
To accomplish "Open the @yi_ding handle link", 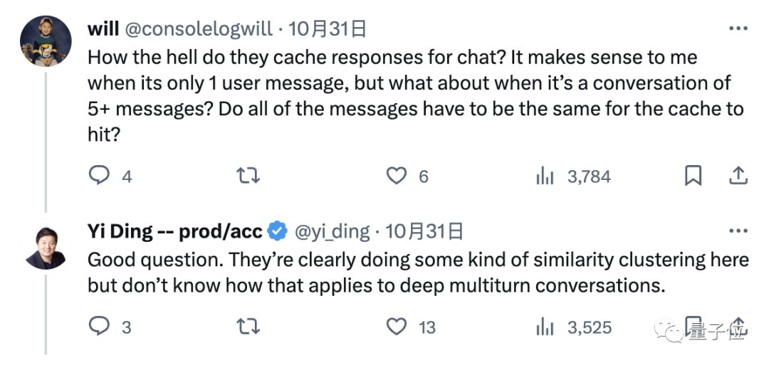I will [332, 231].
